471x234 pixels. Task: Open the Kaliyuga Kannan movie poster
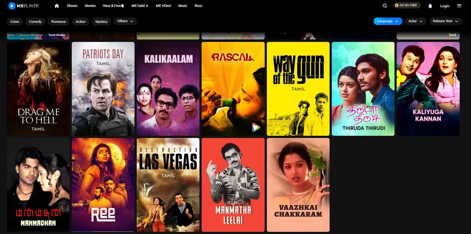(x=428, y=89)
